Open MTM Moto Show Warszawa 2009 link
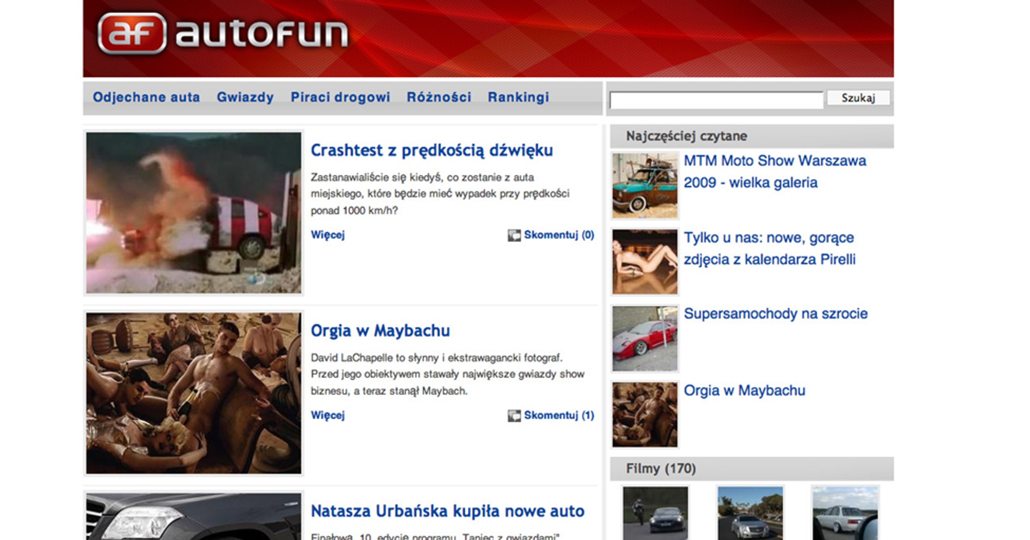Viewport: 1030px width, 540px height. [775, 171]
